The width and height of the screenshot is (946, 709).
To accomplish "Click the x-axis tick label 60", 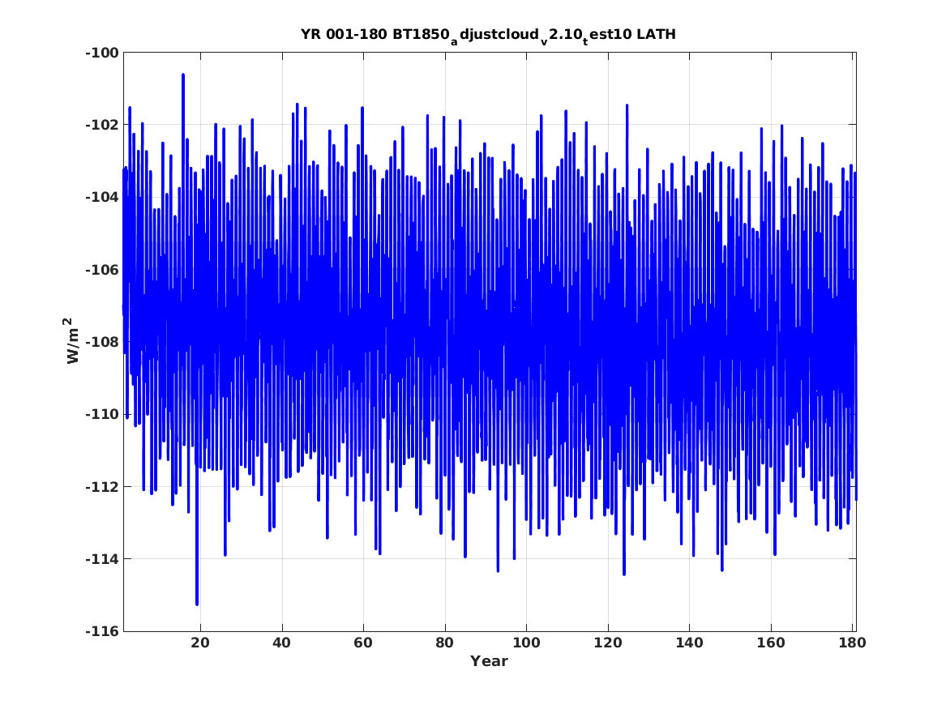I will tap(363, 643).
